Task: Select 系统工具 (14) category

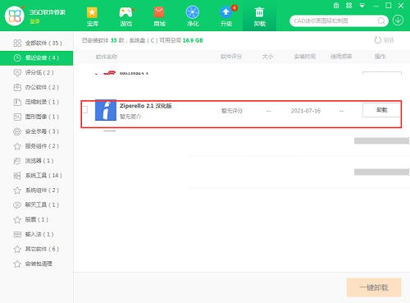Action: point(37,176)
